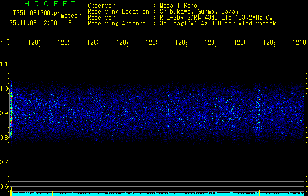Image resolution: width=308 pixels, height=196 pixels.
Task: Click the 0.8 kHz frequency tick label
Action: click(x=5, y=137)
